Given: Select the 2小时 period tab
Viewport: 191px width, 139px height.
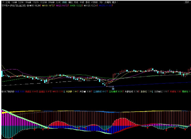Looking at the screenshot, I should 58,2.
